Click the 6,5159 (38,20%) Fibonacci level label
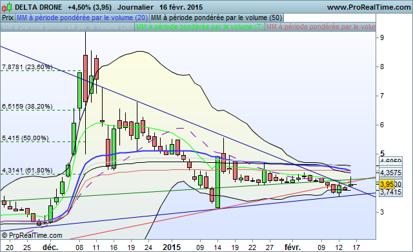 [27, 107]
